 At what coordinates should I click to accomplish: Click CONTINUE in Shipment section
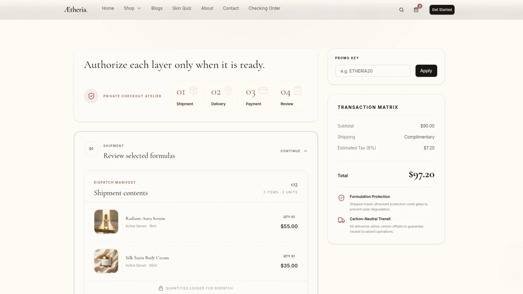click(290, 151)
